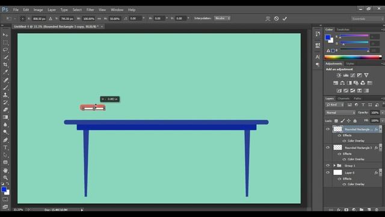Select the Eraser tool

click(x=5, y=110)
